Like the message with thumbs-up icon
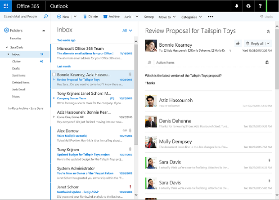Image resolution: width=279 pixels, height=200 pixels. coord(238,43)
